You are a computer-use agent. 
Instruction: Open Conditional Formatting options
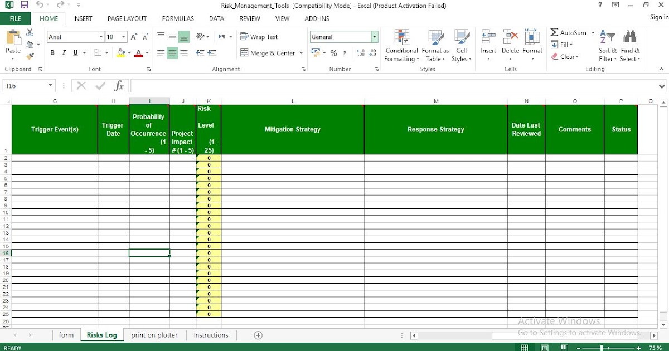coord(401,46)
